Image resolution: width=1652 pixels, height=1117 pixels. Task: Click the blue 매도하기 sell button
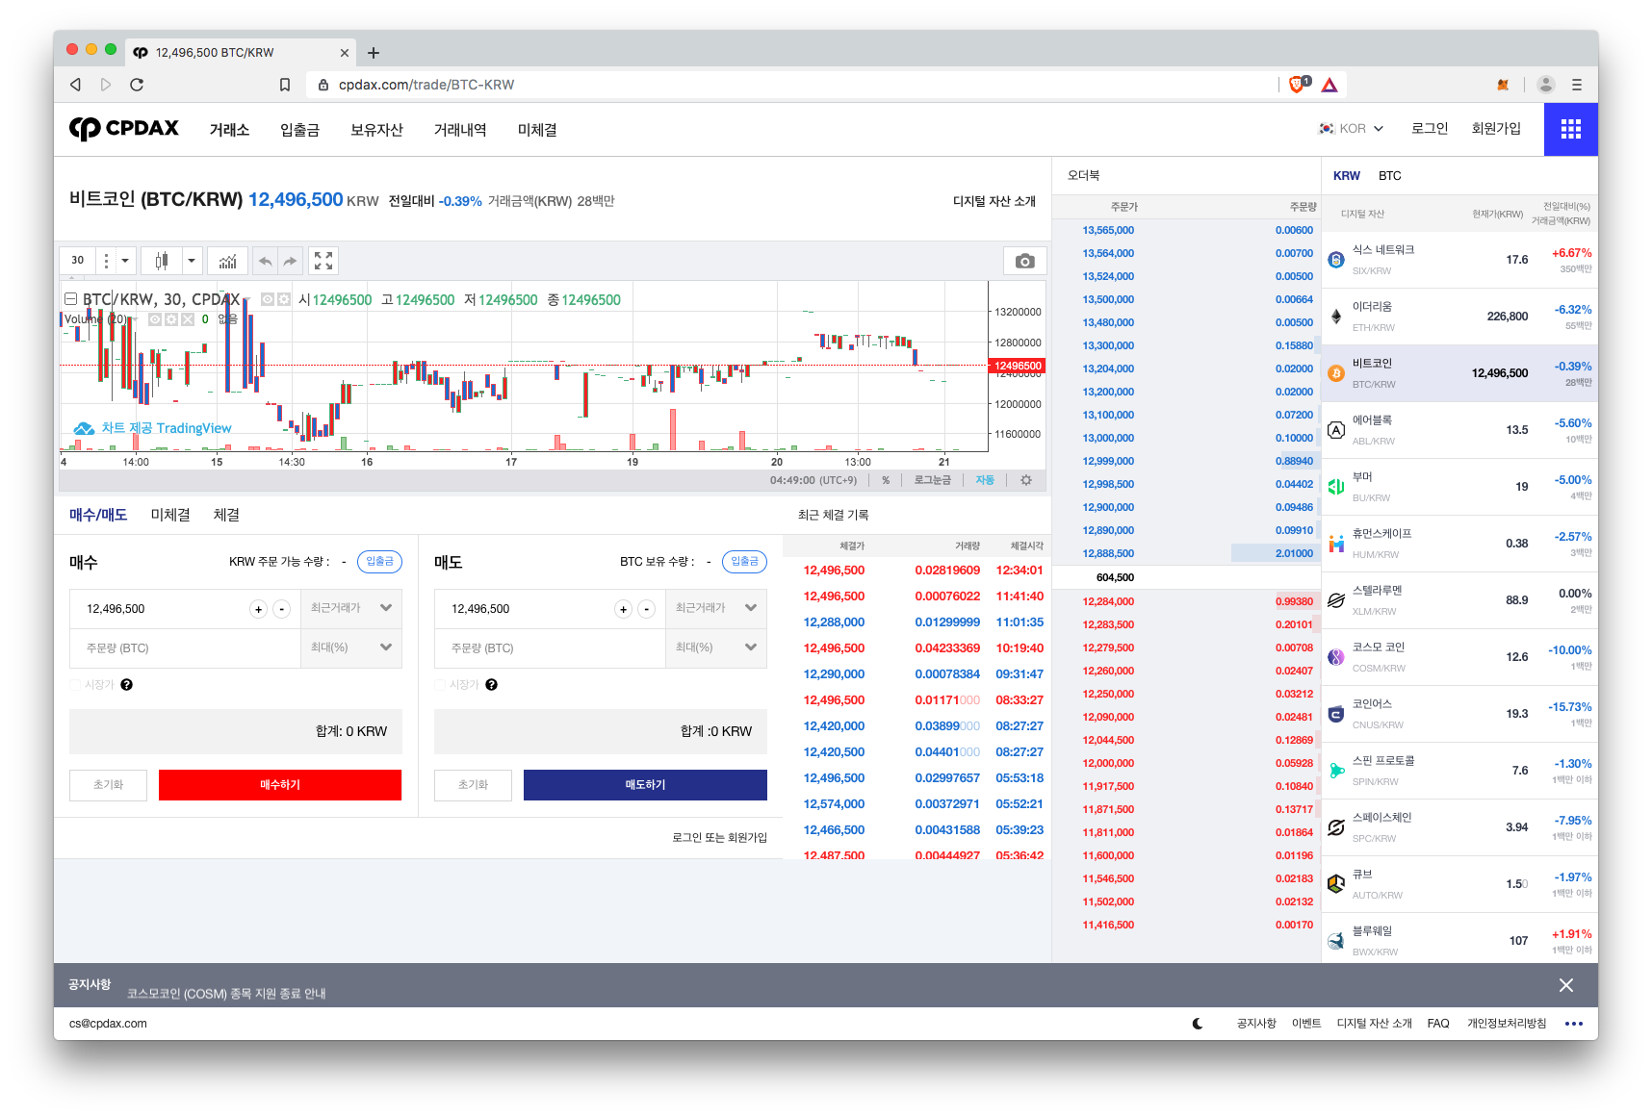(645, 785)
